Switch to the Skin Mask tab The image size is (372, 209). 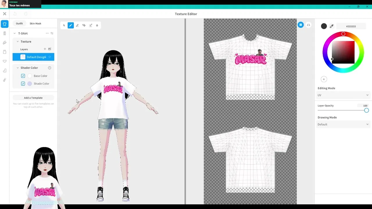[x=35, y=24]
